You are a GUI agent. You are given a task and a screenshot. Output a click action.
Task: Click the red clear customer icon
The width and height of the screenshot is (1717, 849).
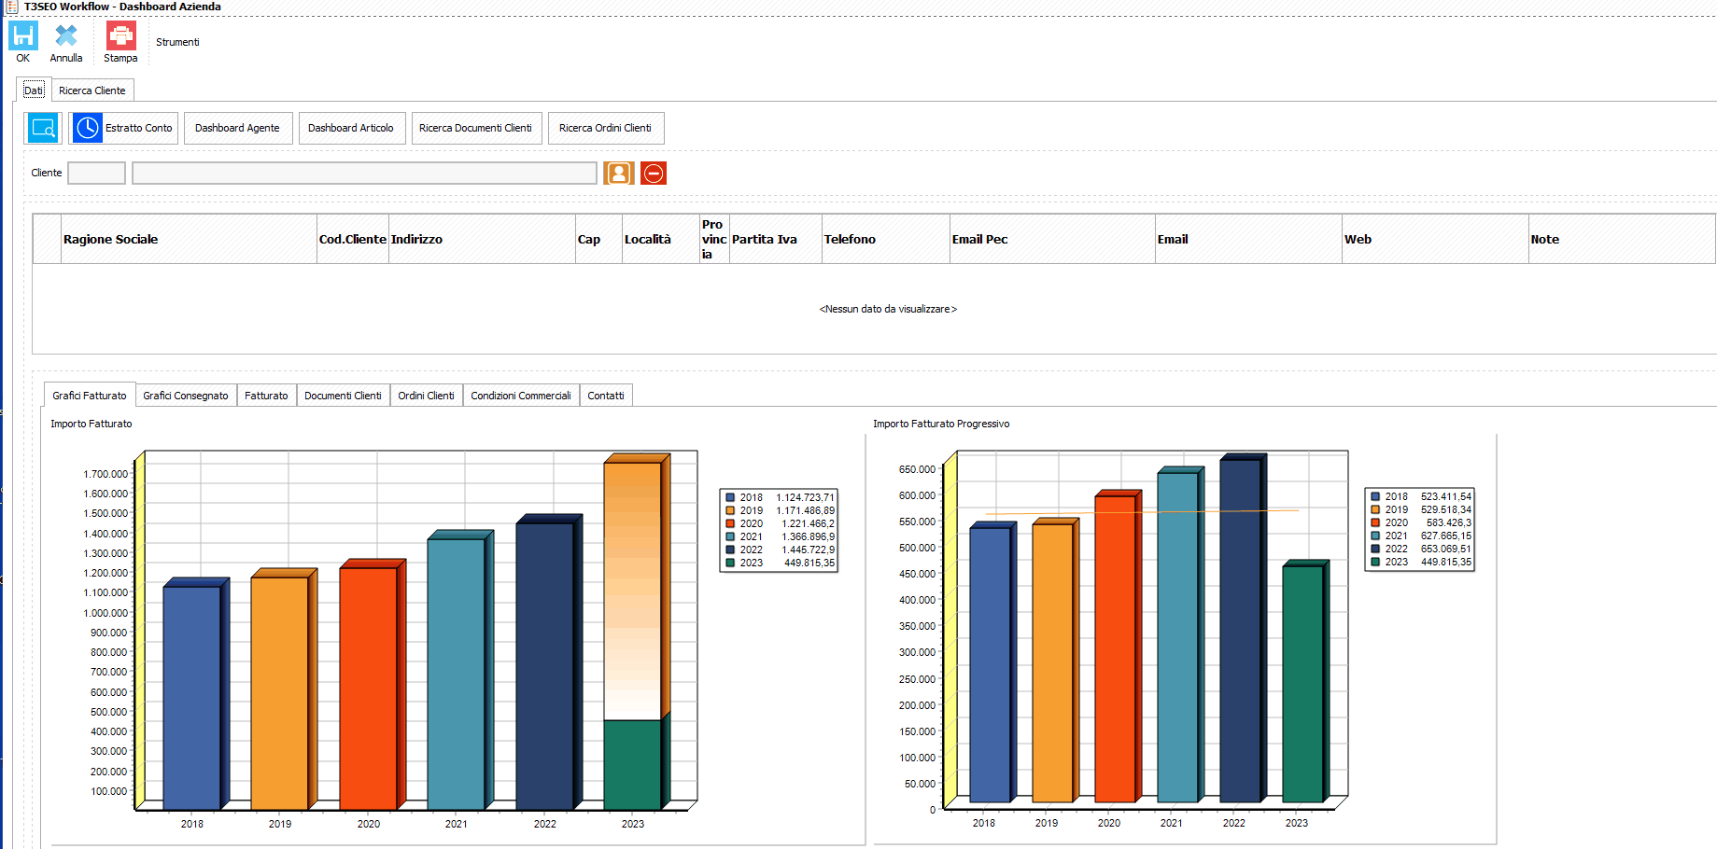(654, 173)
